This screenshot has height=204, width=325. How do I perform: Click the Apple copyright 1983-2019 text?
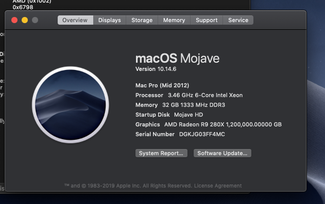point(128,186)
